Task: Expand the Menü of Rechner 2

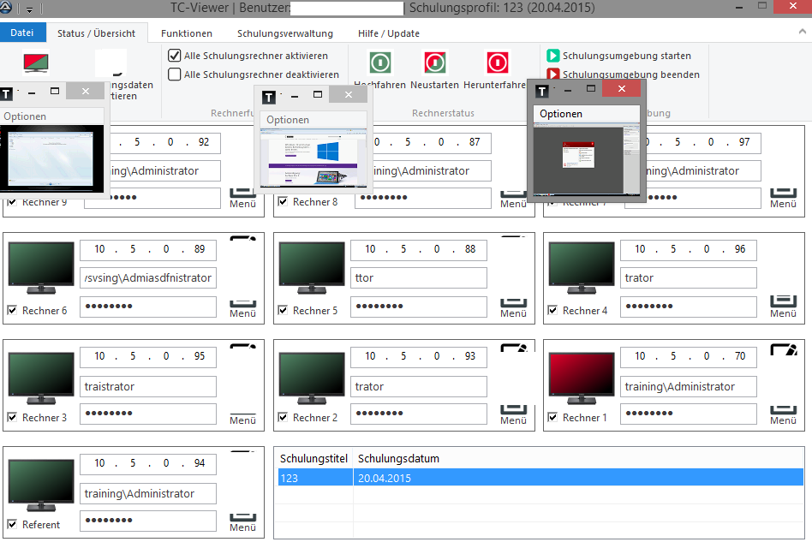Action: point(513,414)
